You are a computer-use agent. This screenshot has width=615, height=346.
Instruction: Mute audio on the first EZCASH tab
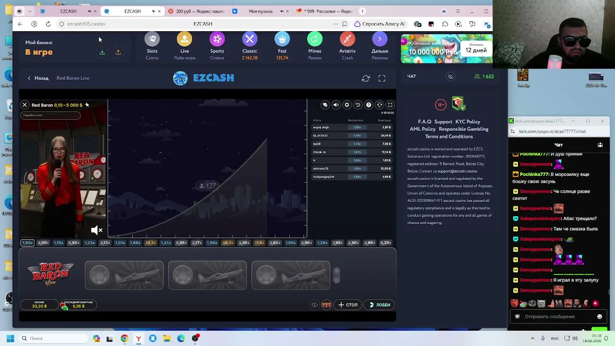click(x=90, y=11)
